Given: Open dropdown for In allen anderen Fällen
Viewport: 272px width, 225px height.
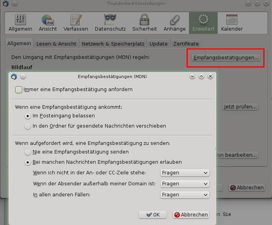Looking at the screenshot, I should (185, 195).
